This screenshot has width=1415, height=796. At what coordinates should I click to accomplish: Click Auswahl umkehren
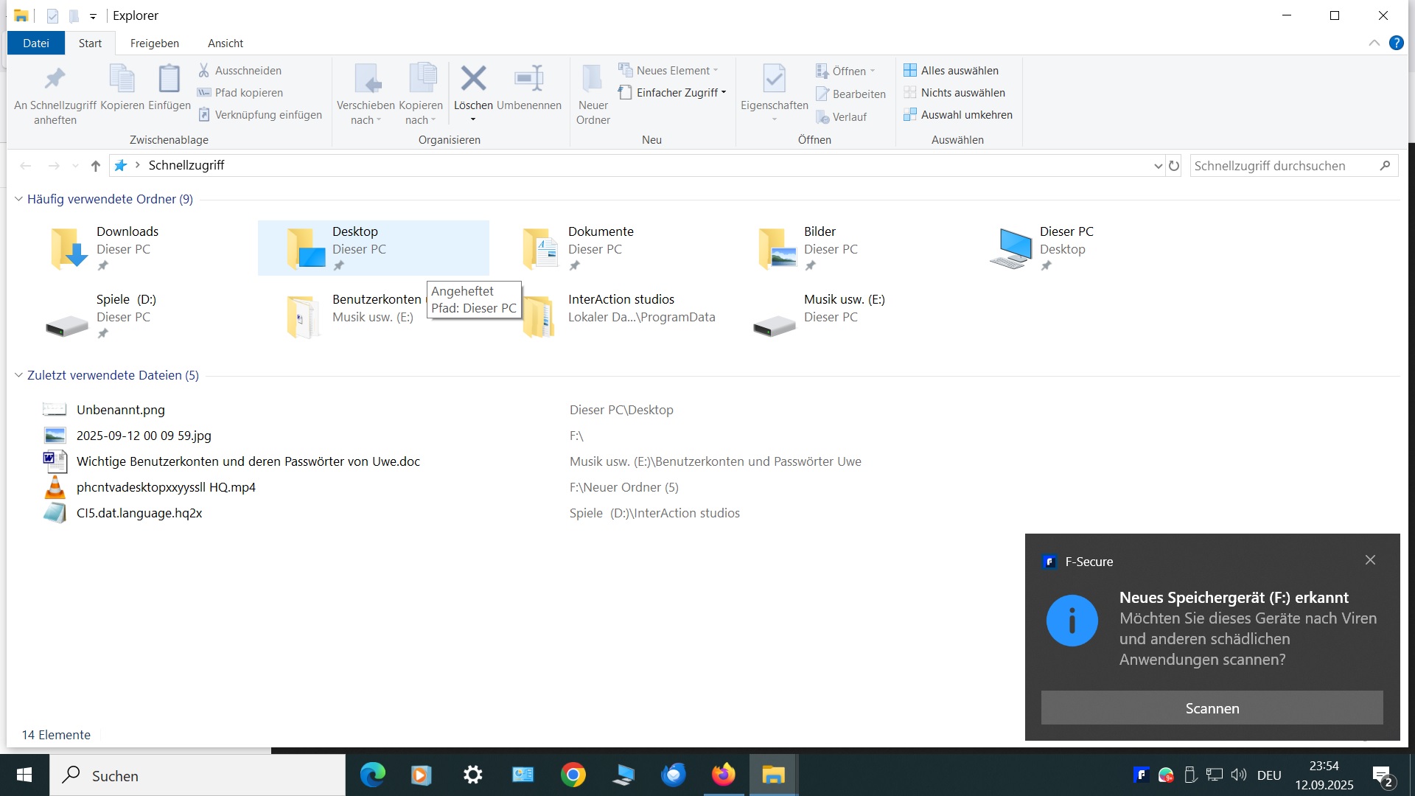pos(957,115)
